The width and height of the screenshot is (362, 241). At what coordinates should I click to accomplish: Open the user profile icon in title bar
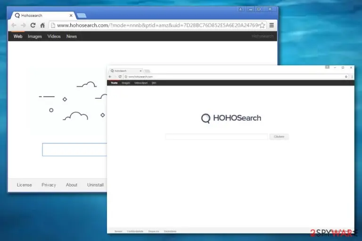240,9
